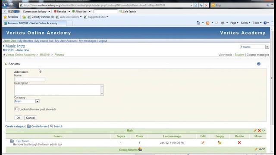
Task: Open the Page menu
Action: 234,23
